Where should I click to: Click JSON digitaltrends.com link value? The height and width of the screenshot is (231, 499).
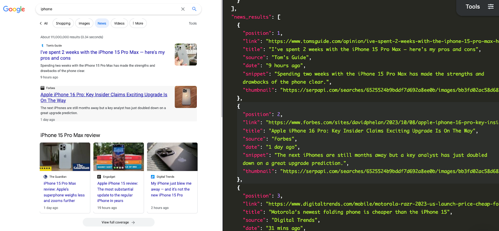[x=382, y=204]
